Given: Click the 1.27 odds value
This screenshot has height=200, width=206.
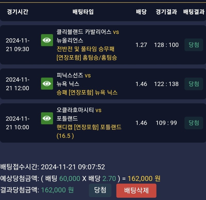Looking at the screenshot, I should 141,45.
